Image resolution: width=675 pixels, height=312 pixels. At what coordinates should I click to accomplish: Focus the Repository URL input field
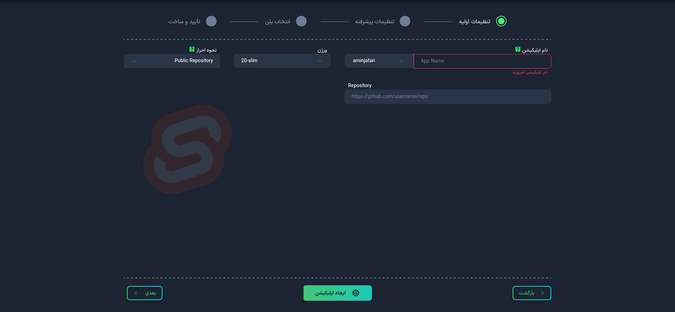tap(448, 97)
